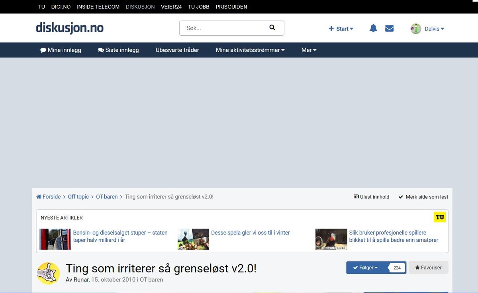Click thread starter Runar's avatar
Viewport: 478px width, 293px height.
pyautogui.click(x=49, y=273)
